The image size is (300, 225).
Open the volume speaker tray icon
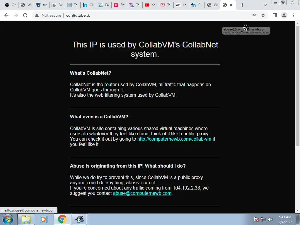pyautogui.click(x=270, y=219)
